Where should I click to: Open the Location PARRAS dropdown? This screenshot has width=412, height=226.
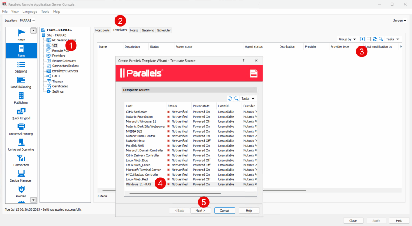(x=27, y=21)
